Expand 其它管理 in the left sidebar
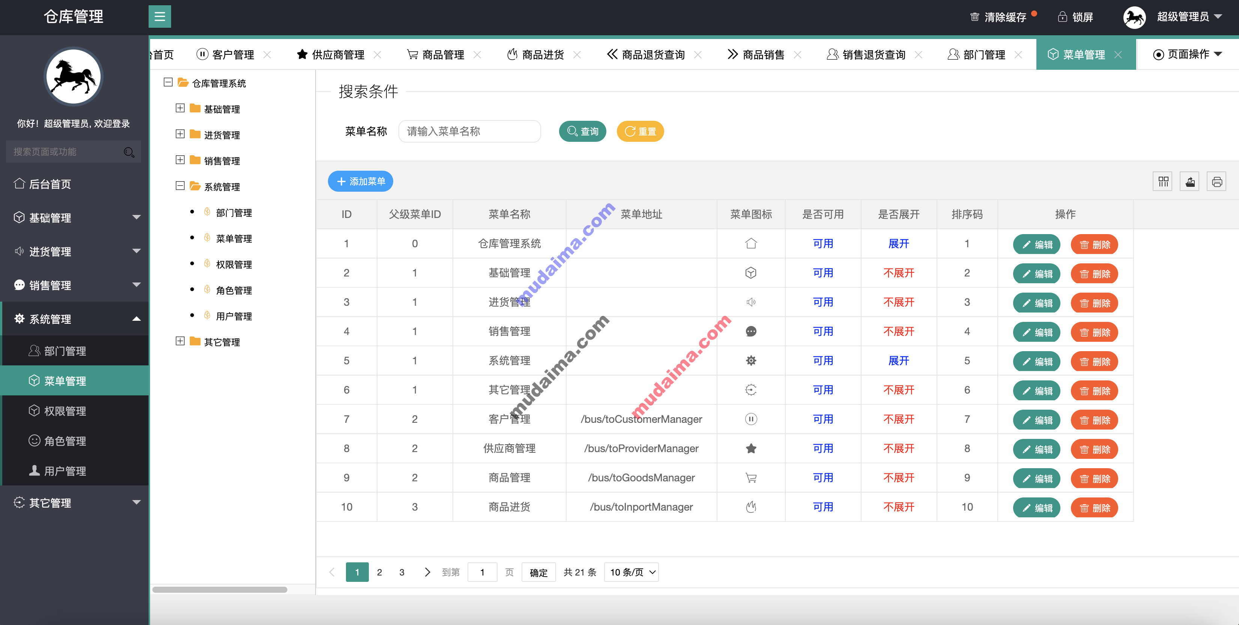1239x625 pixels. 75,502
